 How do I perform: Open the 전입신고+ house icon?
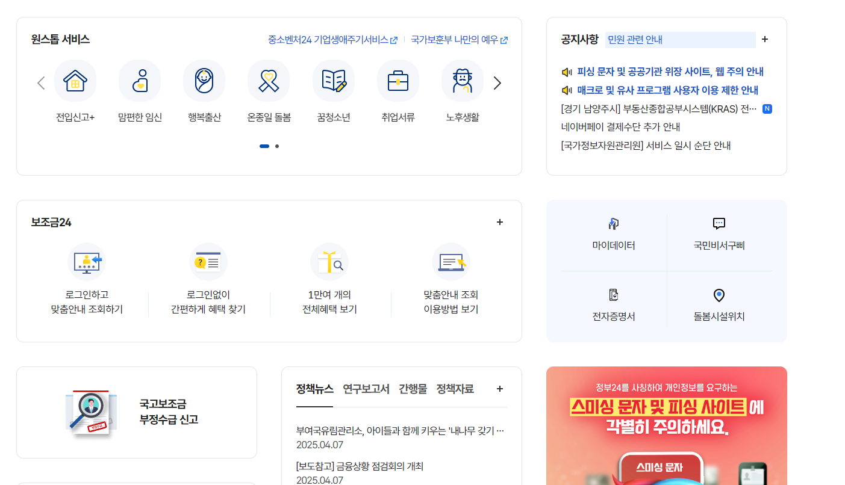75,81
